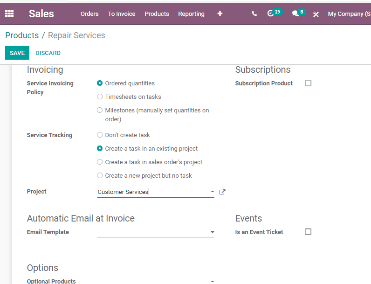Go back via the Products breadcrumb
Viewport: 371px width, 284px height.
tap(22, 35)
